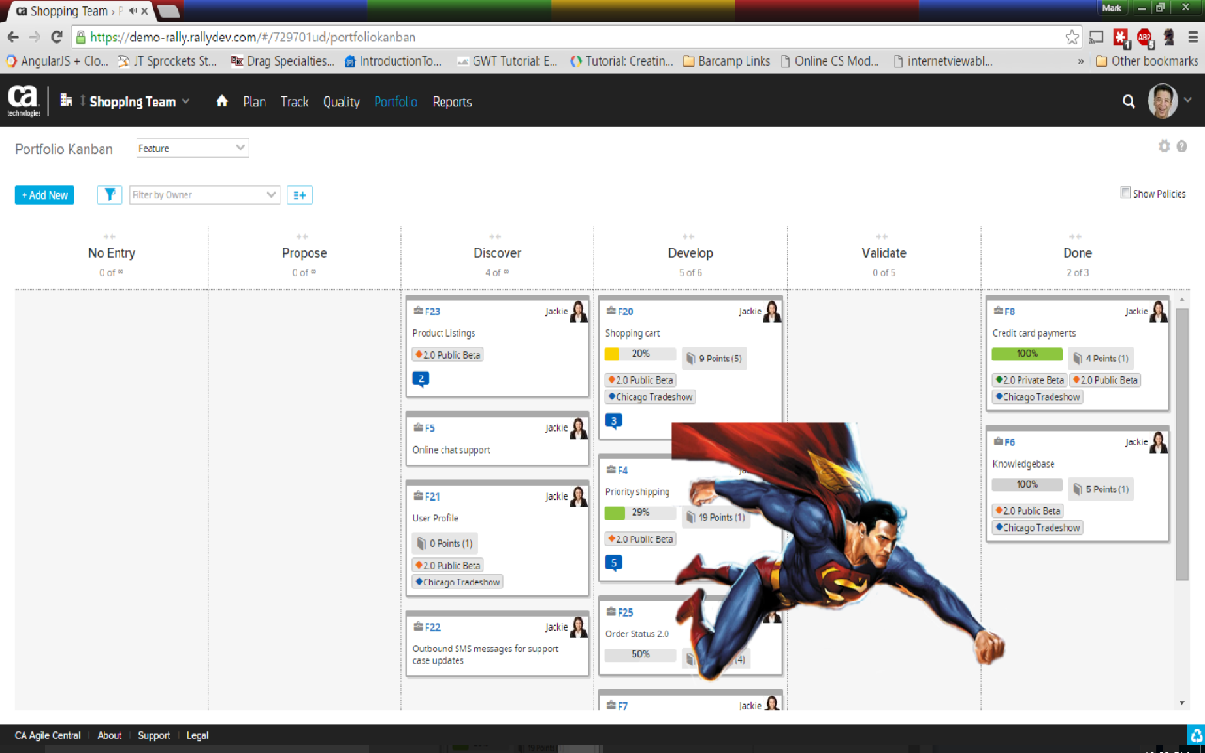Image resolution: width=1205 pixels, height=753 pixels.
Task: Click the help question mark icon
Action: pyautogui.click(x=1181, y=147)
